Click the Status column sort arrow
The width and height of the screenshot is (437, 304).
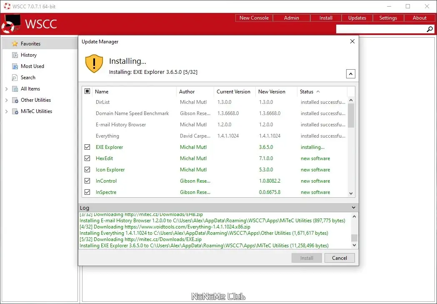(318, 91)
